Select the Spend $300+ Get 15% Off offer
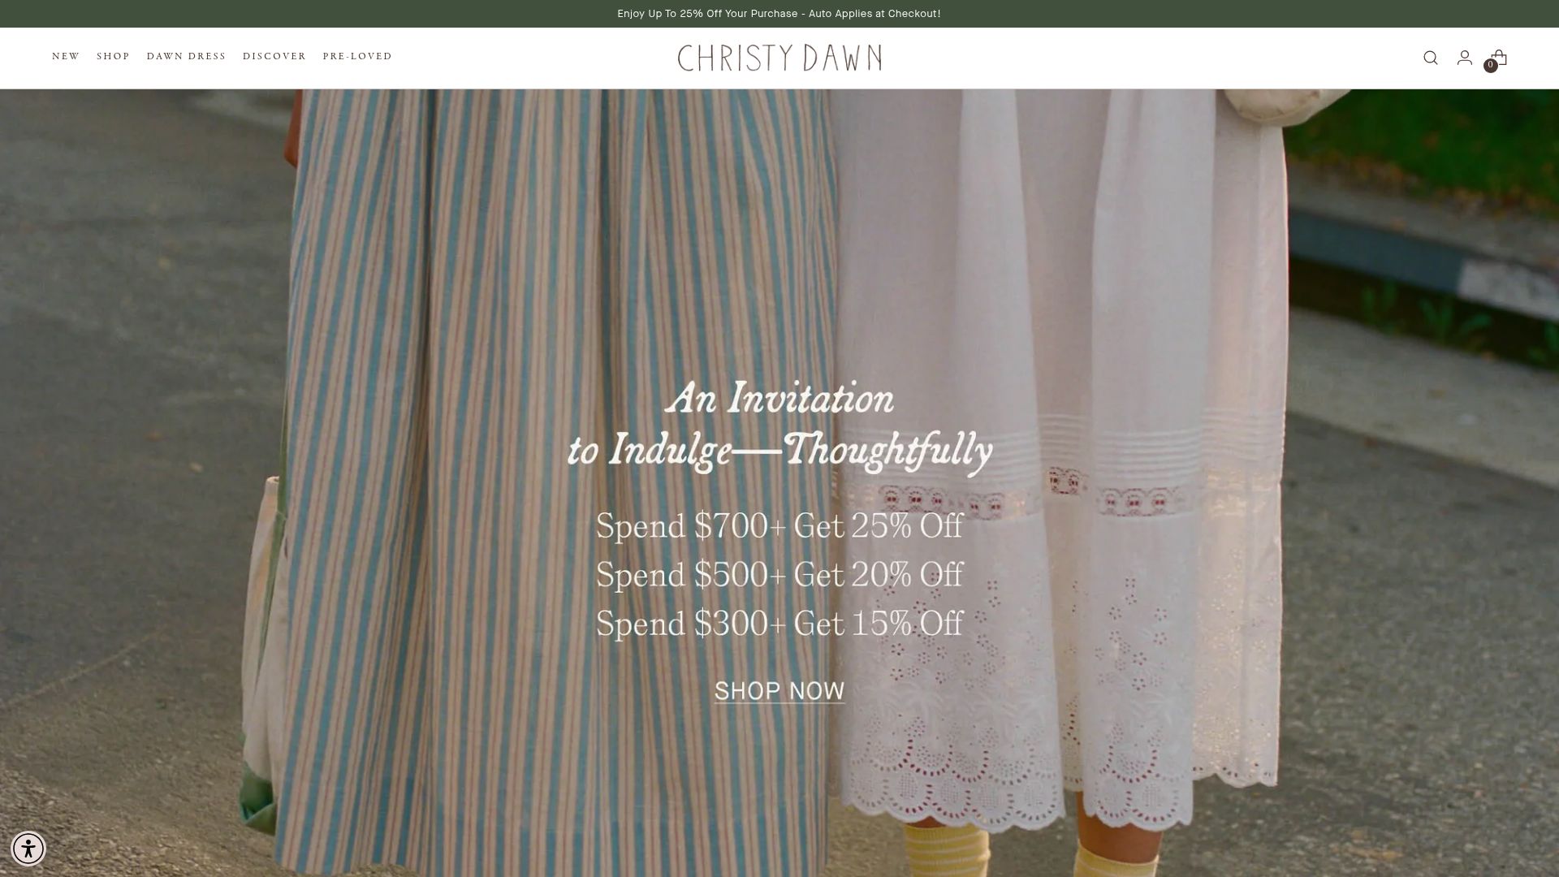1559x877 pixels. pyautogui.click(x=779, y=624)
